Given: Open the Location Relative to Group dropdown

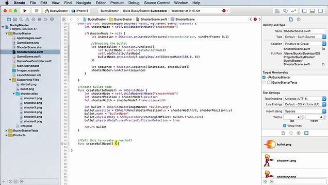Looking at the screenshot, I should 305,44.
